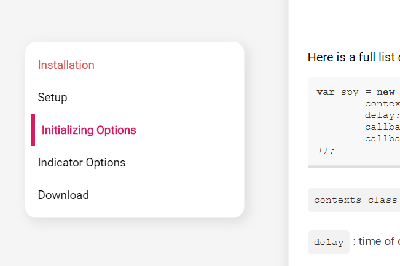Click the 'new' keyword in the code
This screenshot has height=266, width=400.
coord(386,92)
